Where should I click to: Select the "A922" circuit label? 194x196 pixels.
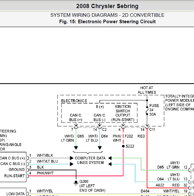point(160,185)
